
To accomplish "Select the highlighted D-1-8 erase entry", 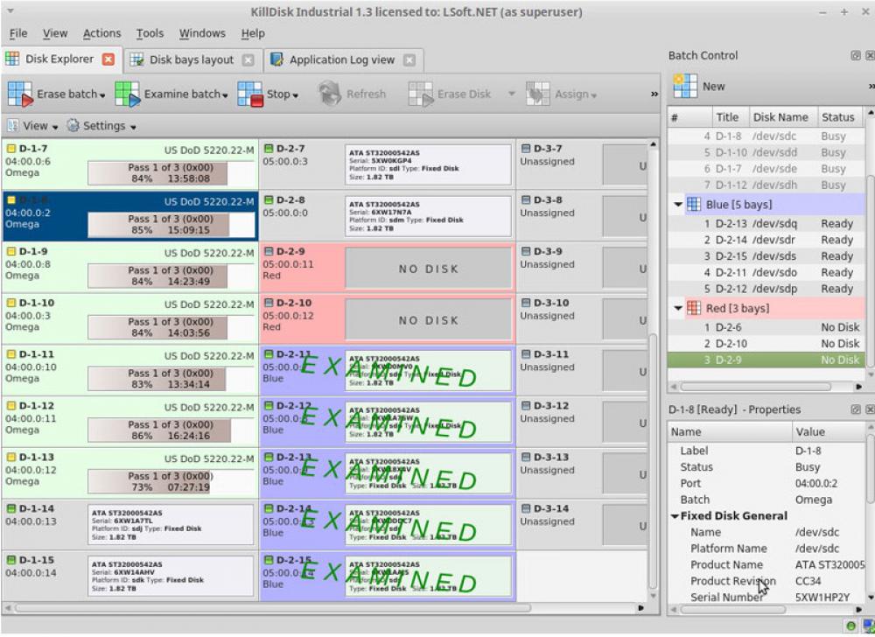I will pyautogui.click(x=129, y=215).
